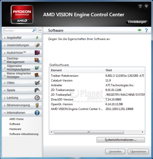Click the 2D-Treiberversion row label

click(x=63, y=90)
